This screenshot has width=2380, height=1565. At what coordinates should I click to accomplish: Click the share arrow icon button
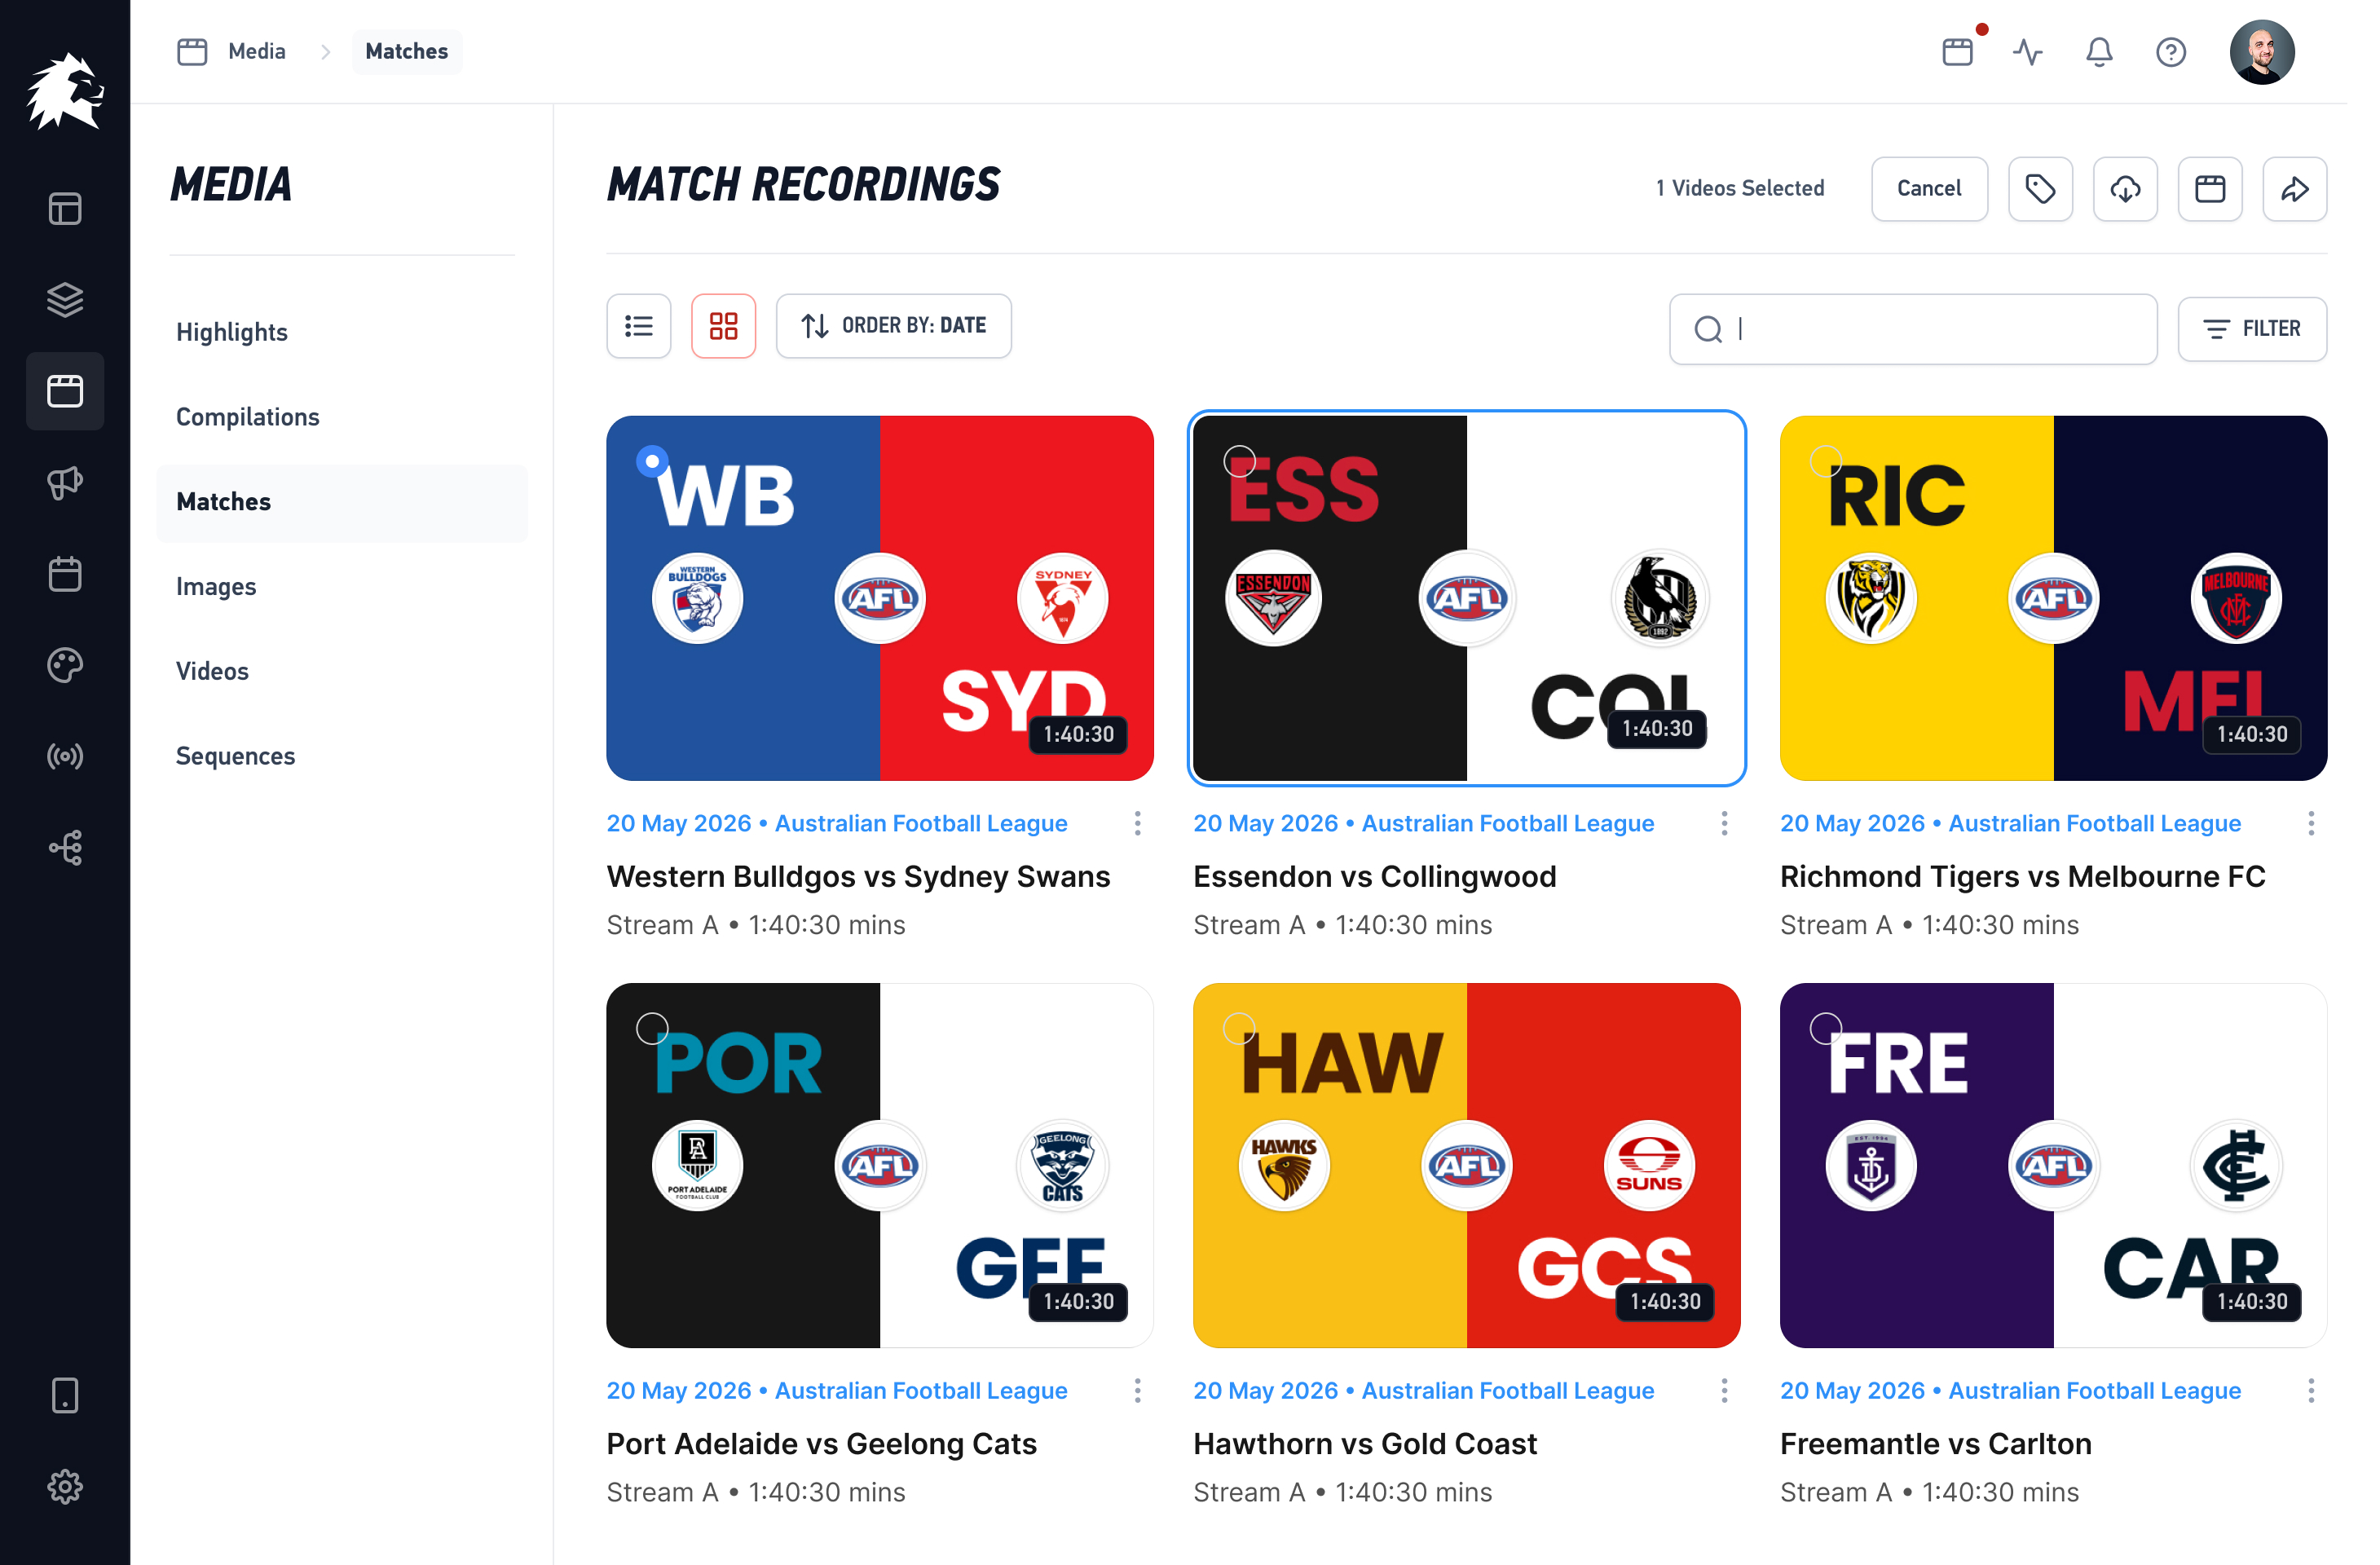click(x=2294, y=188)
